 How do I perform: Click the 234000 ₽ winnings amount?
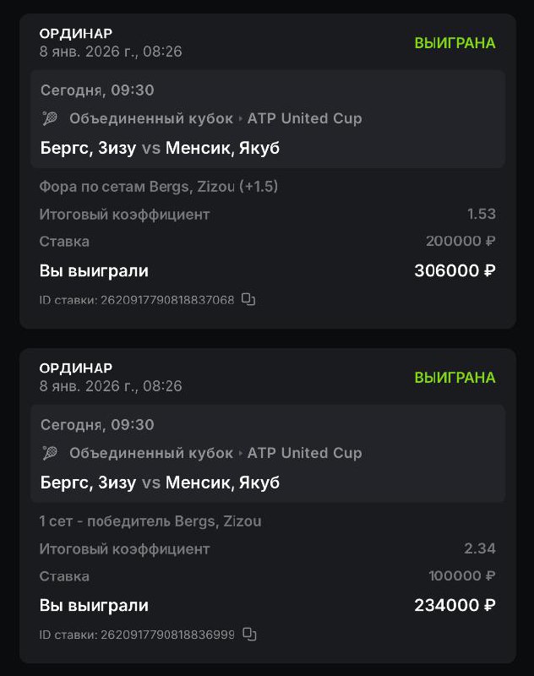point(455,606)
